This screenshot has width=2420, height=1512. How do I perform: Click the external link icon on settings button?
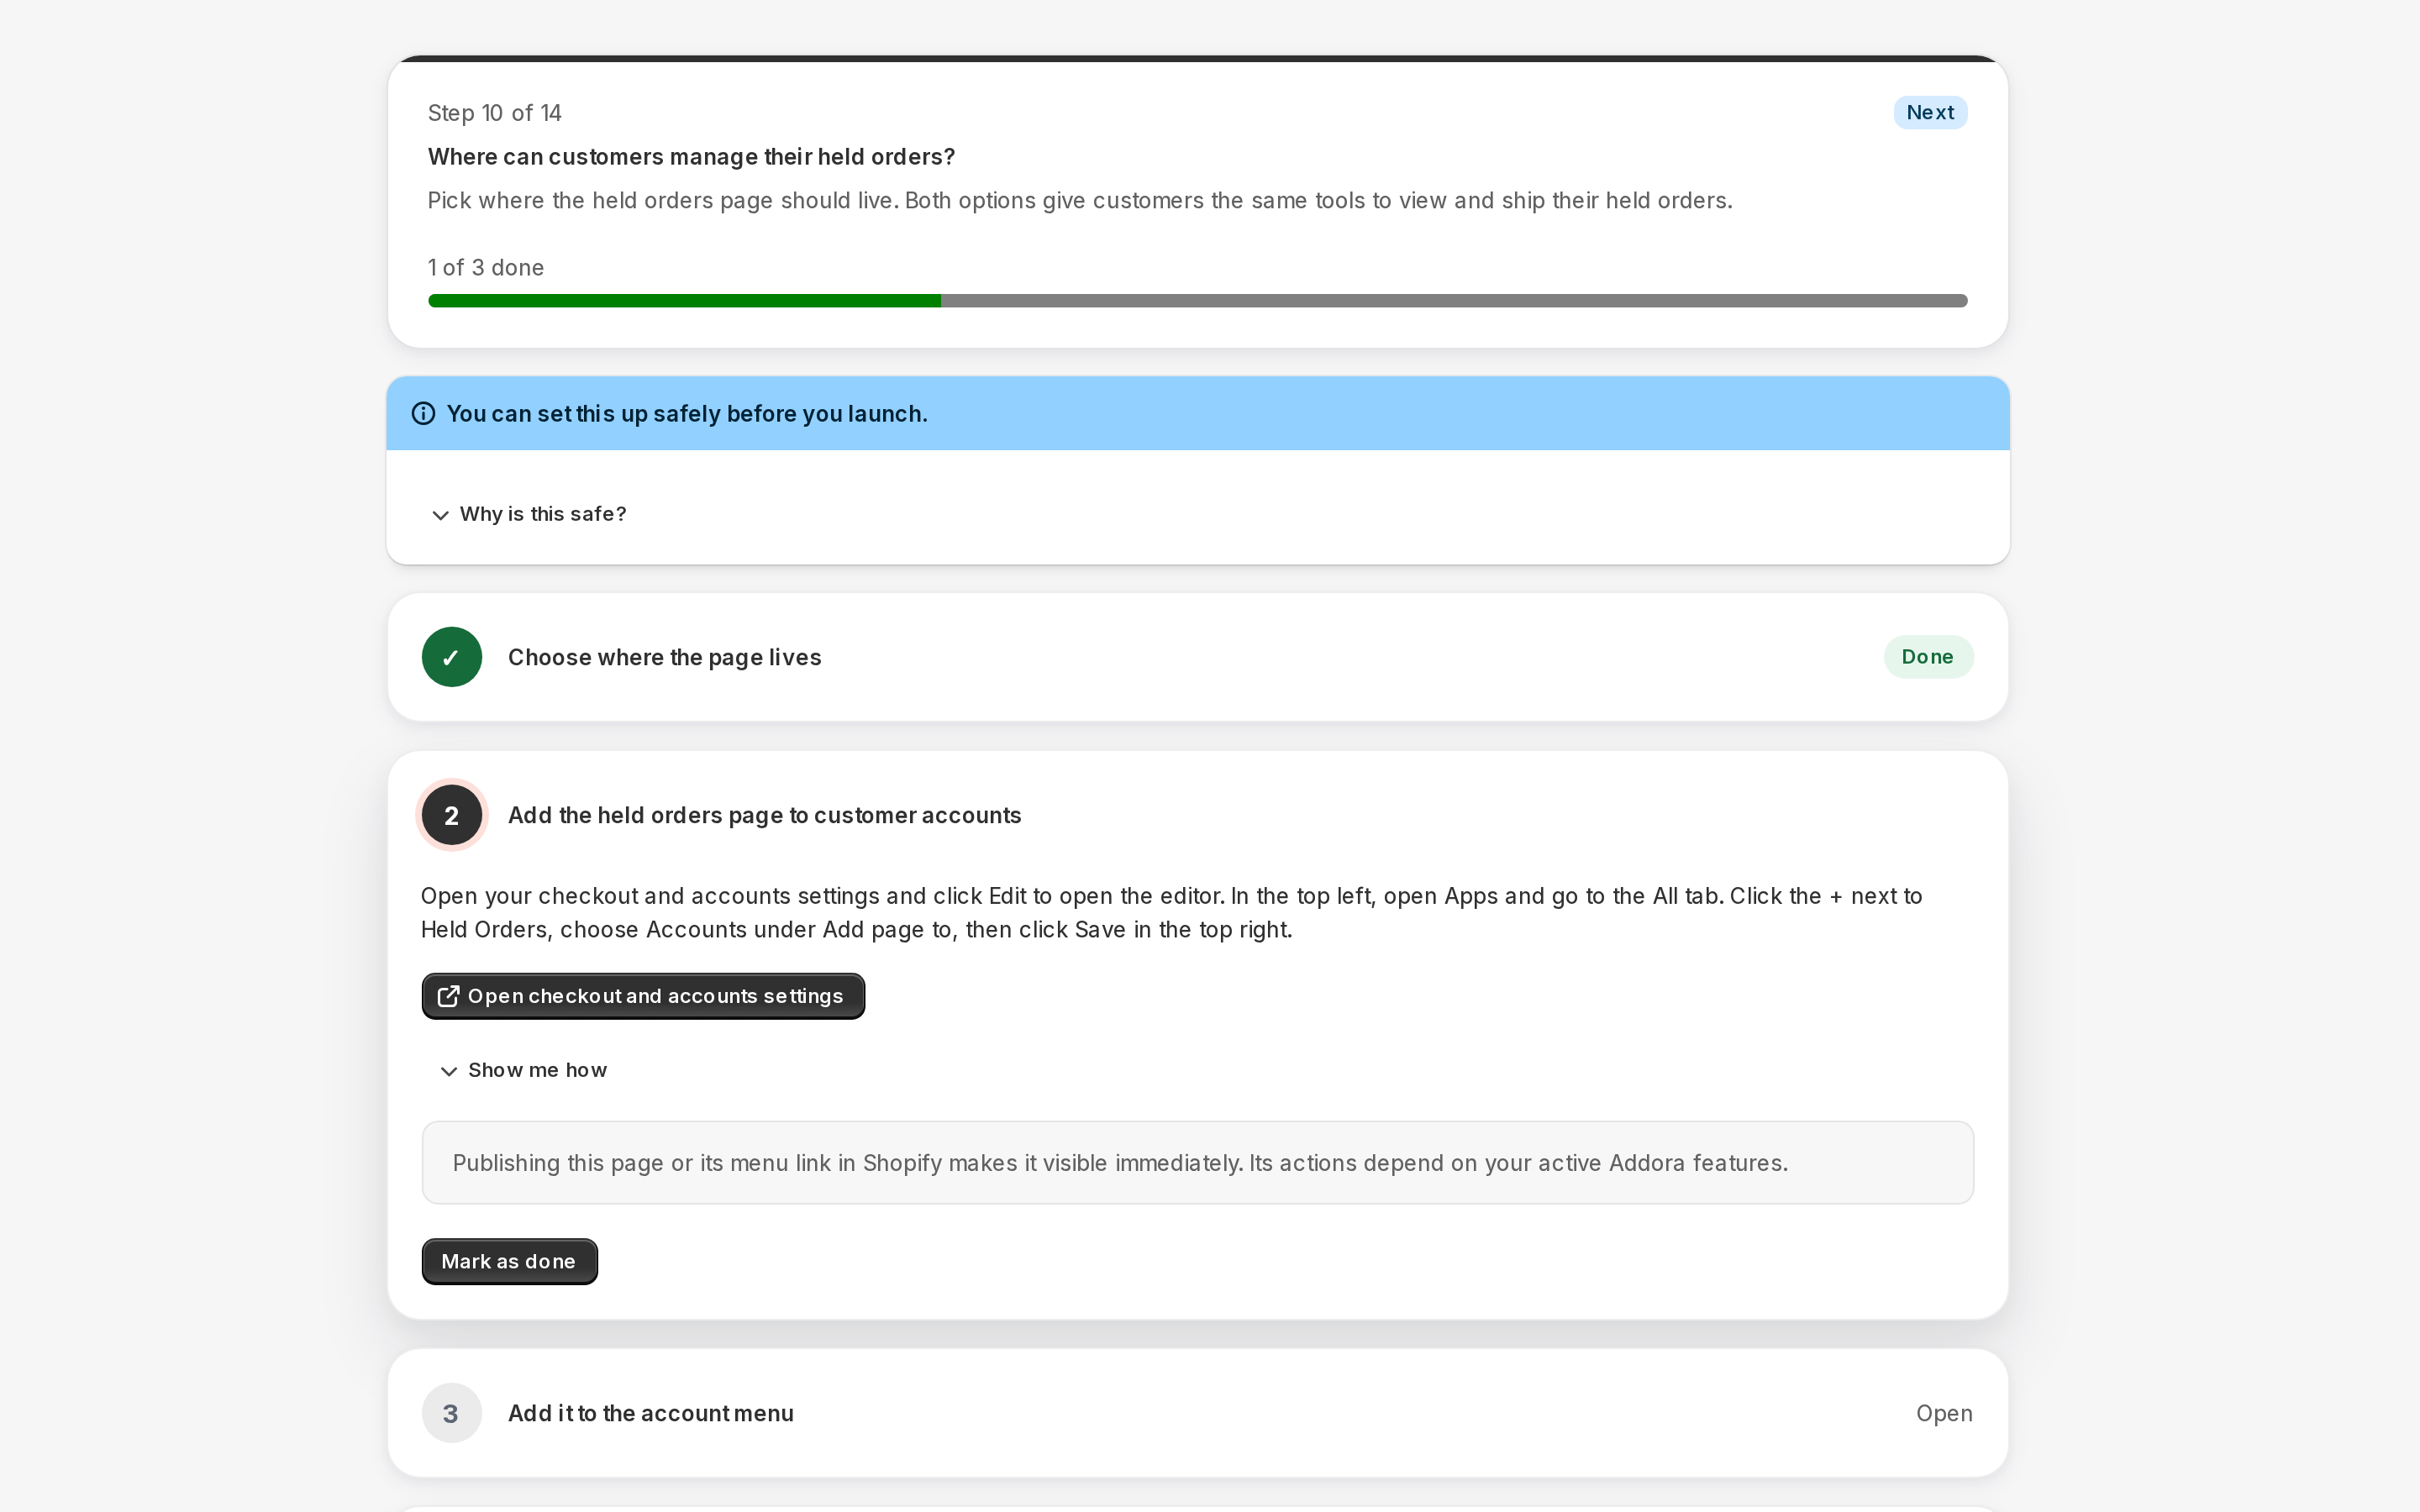(x=448, y=996)
